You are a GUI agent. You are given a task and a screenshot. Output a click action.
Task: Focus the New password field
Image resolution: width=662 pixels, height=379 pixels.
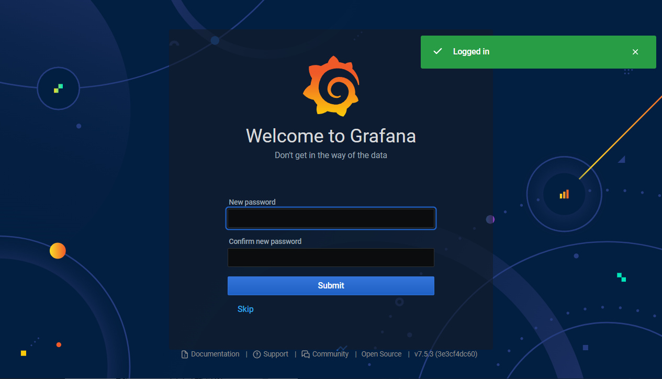331,218
